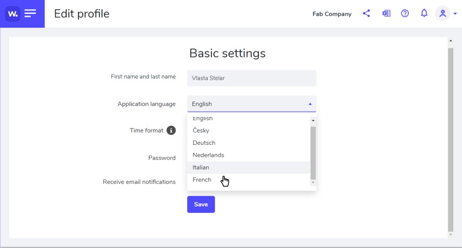
Task: Click the language list scrollbar down arrow
Action: click(x=313, y=183)
